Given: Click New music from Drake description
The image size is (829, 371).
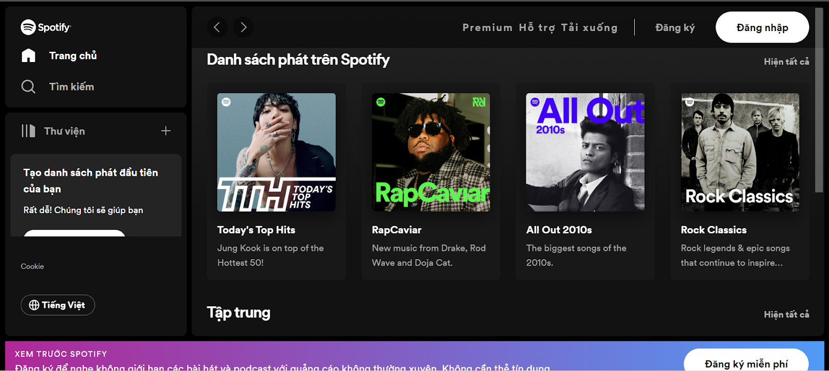Looking at the screenshot, I should tap(429, 255).
